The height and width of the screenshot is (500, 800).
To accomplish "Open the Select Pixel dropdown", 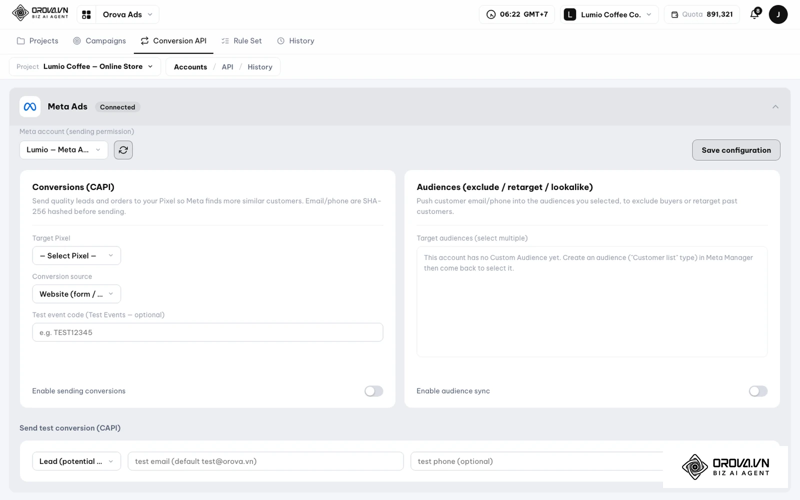I will (76, 255).
